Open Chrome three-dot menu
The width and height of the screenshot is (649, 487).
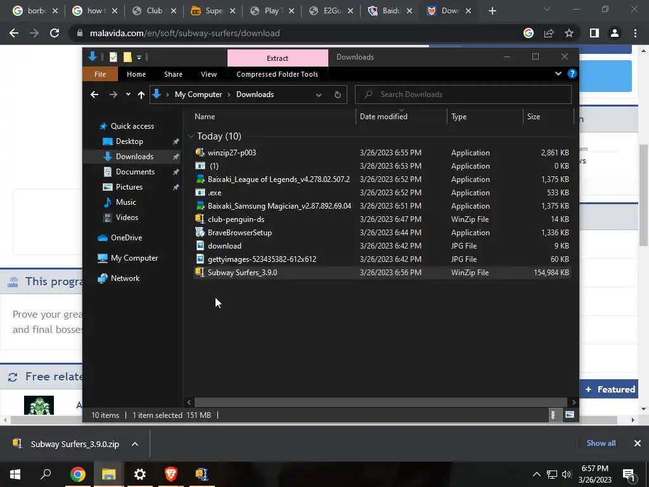pyautogui.click(x=635, y=33)
